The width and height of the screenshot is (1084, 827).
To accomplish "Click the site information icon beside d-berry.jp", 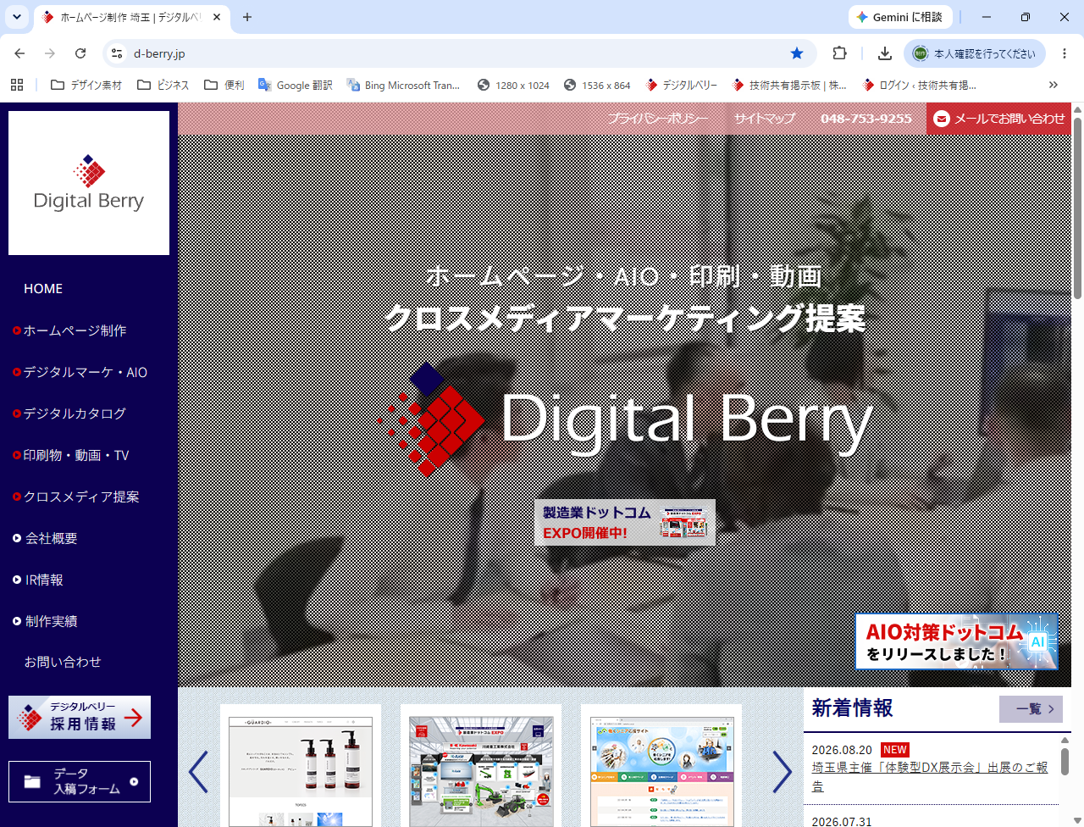I will tap(117, 53).
